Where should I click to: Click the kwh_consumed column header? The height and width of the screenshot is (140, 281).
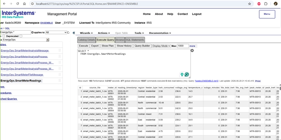pyautogui.click(x=166, y=88)
